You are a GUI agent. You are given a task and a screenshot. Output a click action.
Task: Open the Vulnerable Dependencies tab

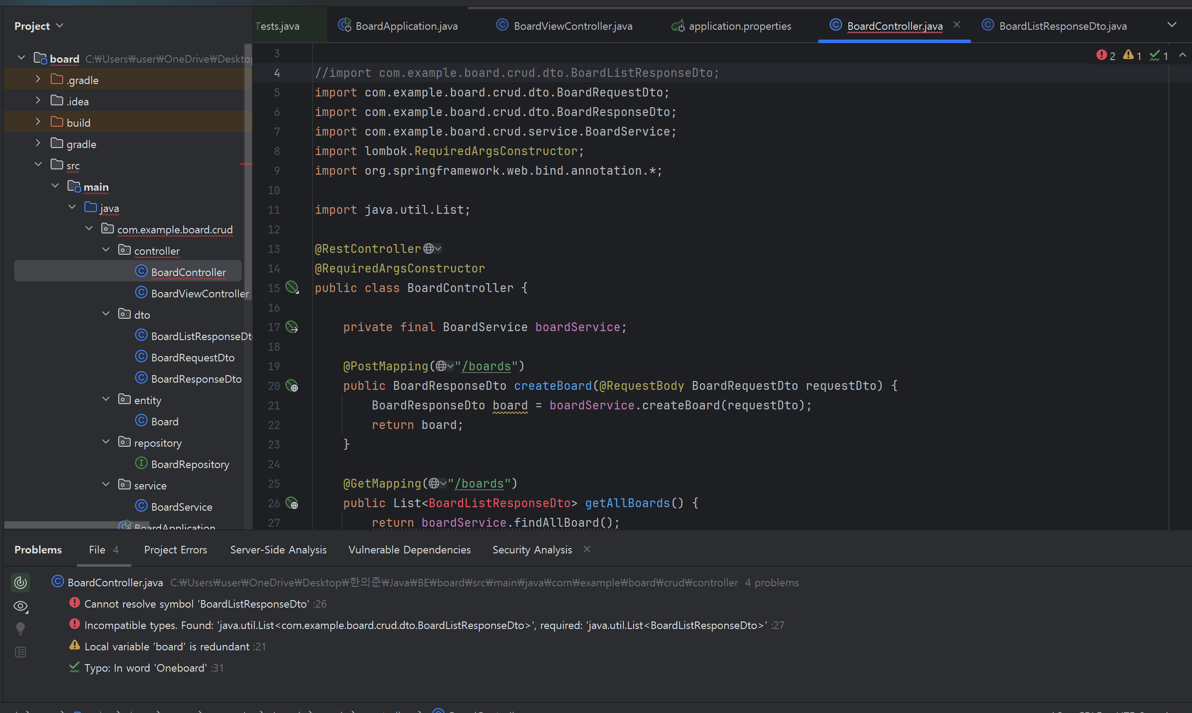[409, 550]
